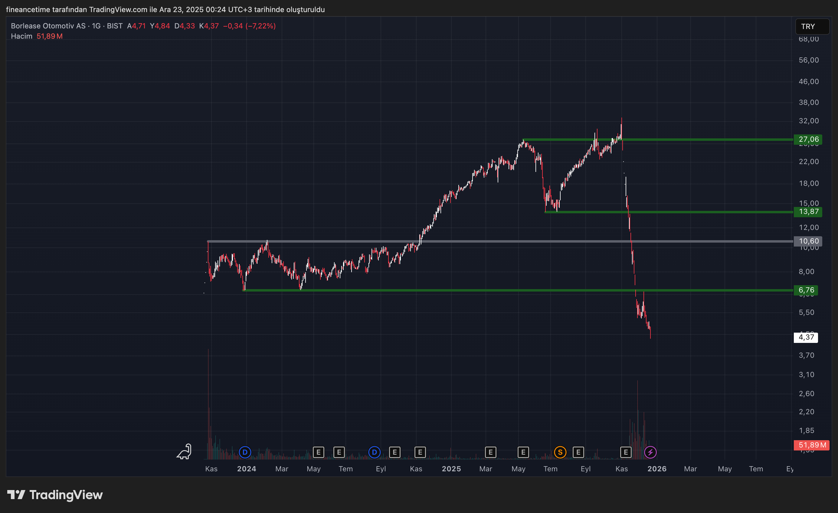Click the E earnings marker above Mar 2025

(x=490, y=452)
